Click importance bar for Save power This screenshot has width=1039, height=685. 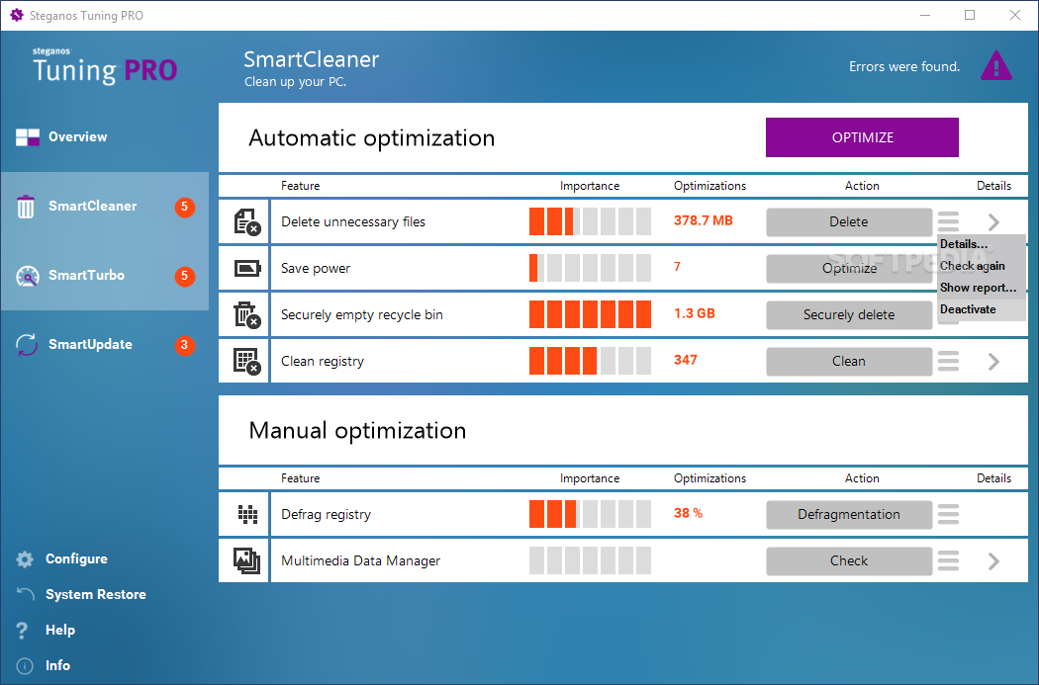(590, 268)
